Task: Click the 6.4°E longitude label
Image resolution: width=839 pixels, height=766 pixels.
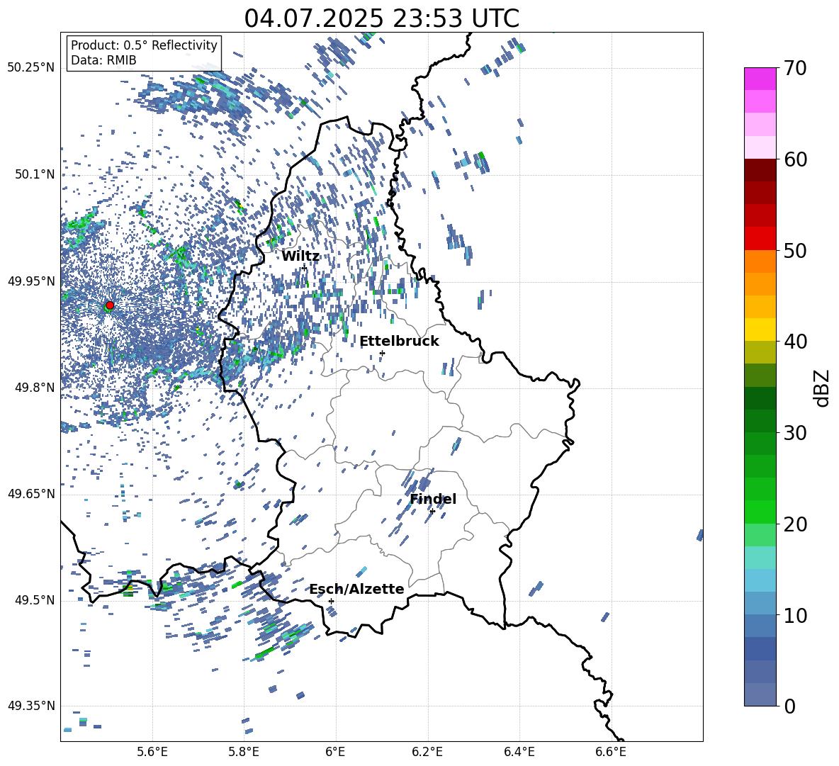Action: (x=519, y=752)
